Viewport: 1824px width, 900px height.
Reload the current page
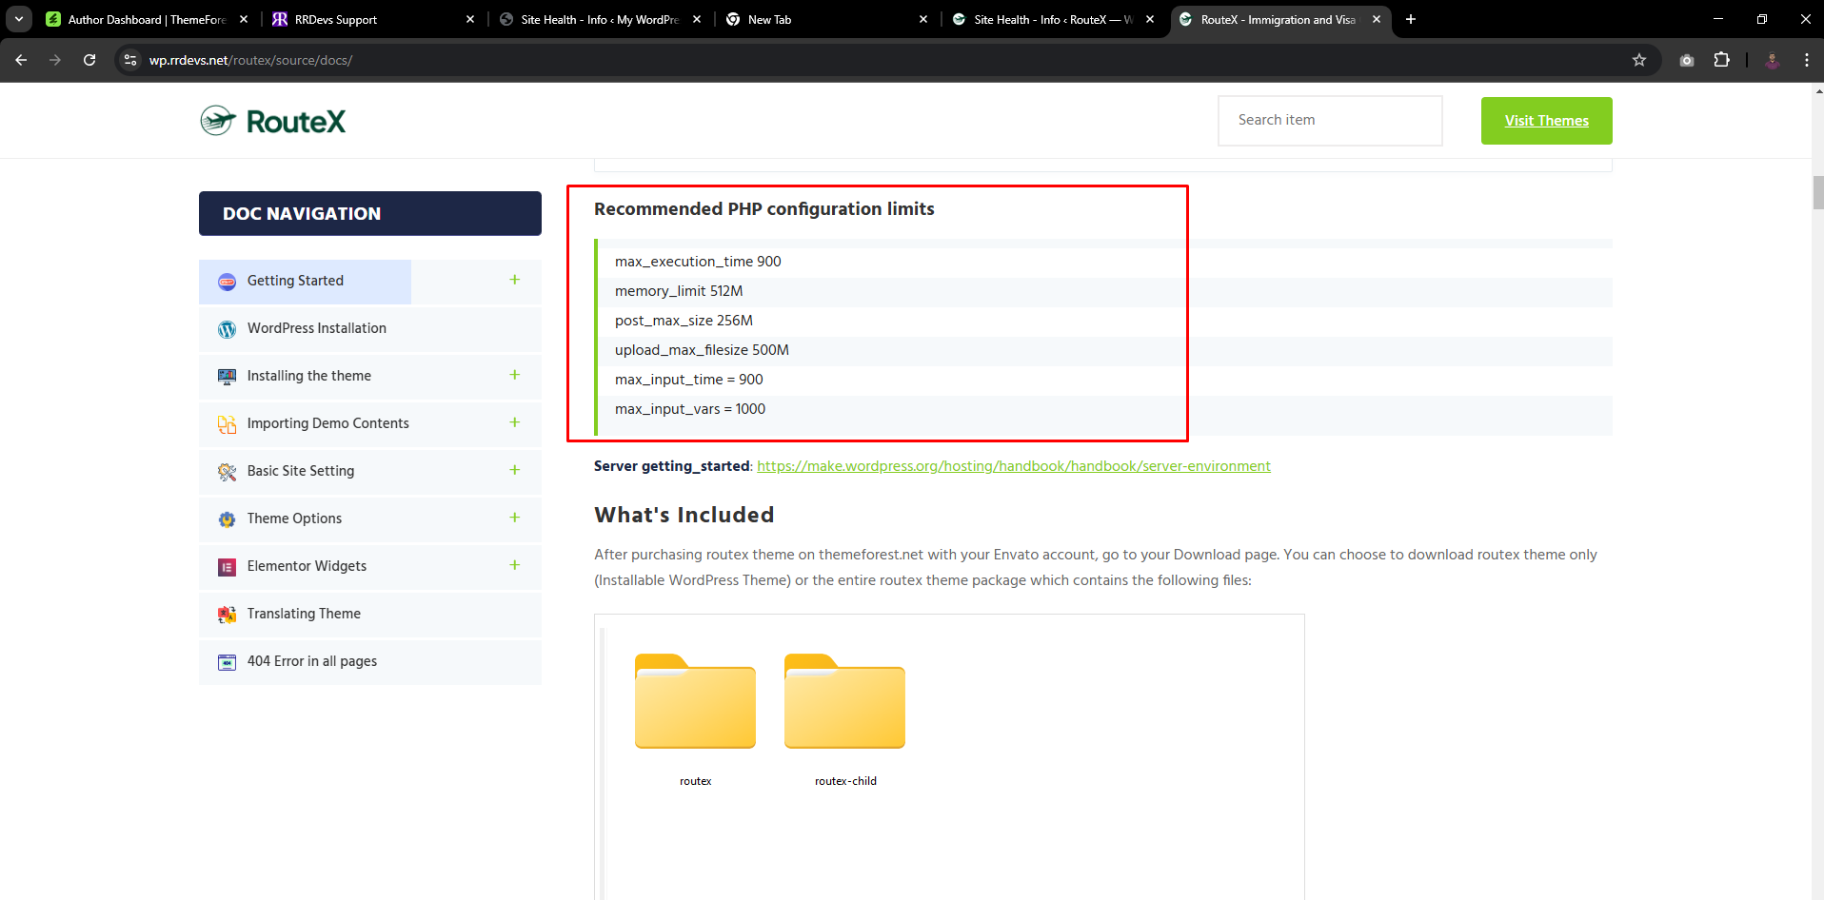89,60
